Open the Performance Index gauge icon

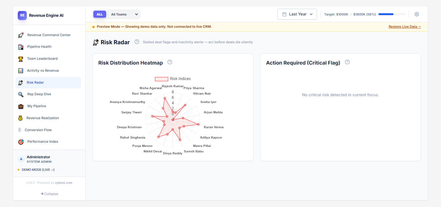tap(21, 141)
